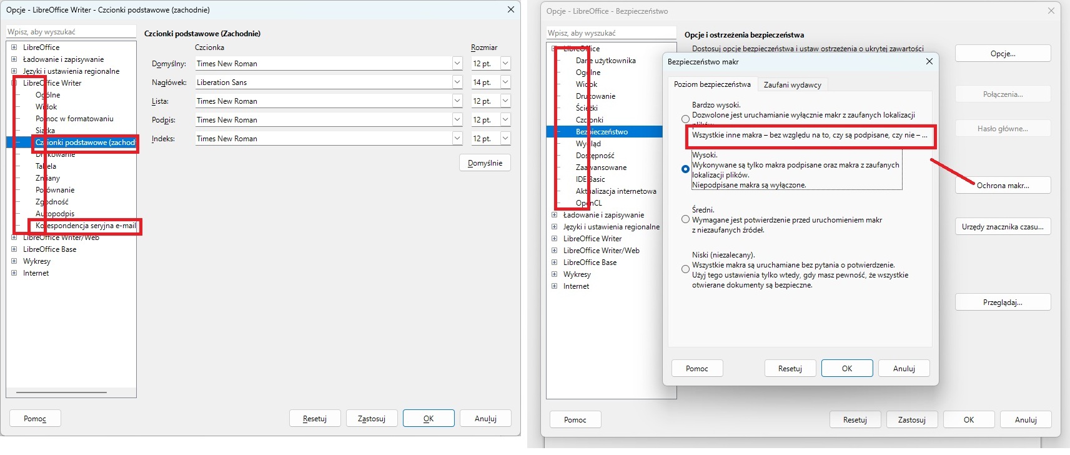
Task: Confirm Writer options window with OK
Action: point(428,419)
